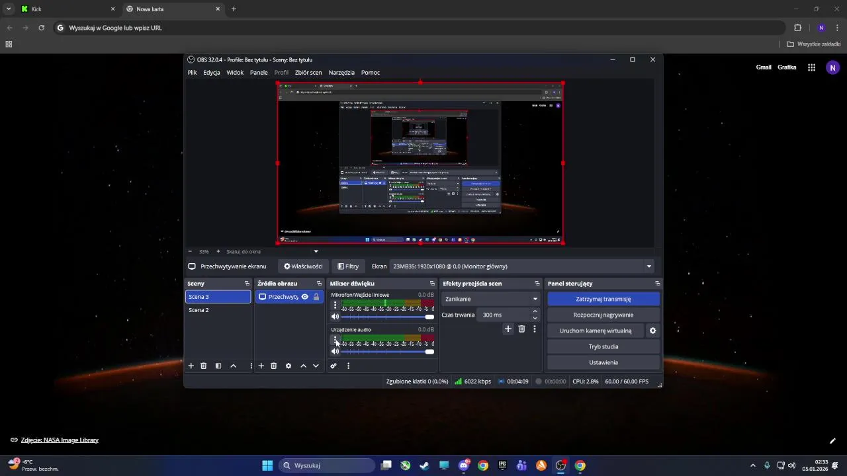Move the selected scene up

(233, 366)
